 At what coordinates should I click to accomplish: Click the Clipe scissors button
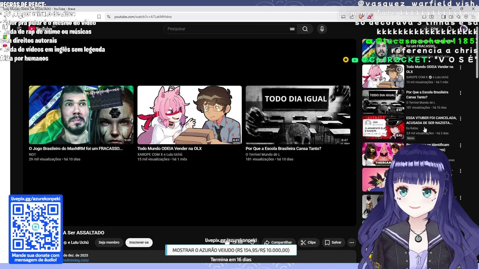pos(308,242)
